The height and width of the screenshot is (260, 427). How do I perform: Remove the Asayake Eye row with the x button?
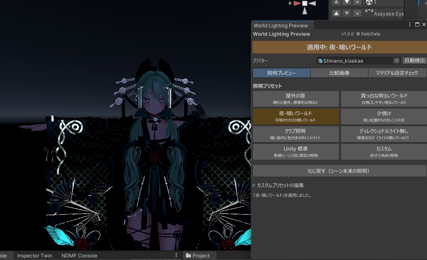point(357,13)
